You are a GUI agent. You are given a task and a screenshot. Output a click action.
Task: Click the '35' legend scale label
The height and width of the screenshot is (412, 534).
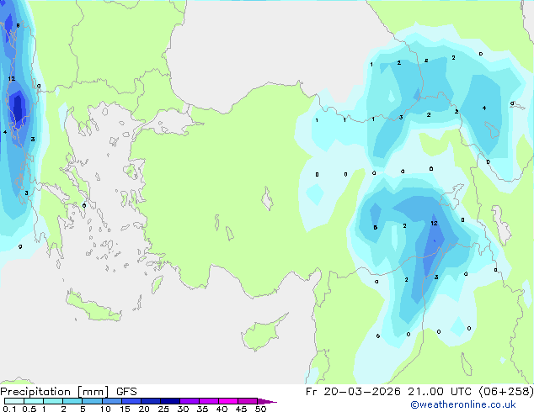pos(202,409)
